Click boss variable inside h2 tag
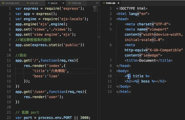Image resolution: width=185 pixels, height=120 pixels. (145, 81)
